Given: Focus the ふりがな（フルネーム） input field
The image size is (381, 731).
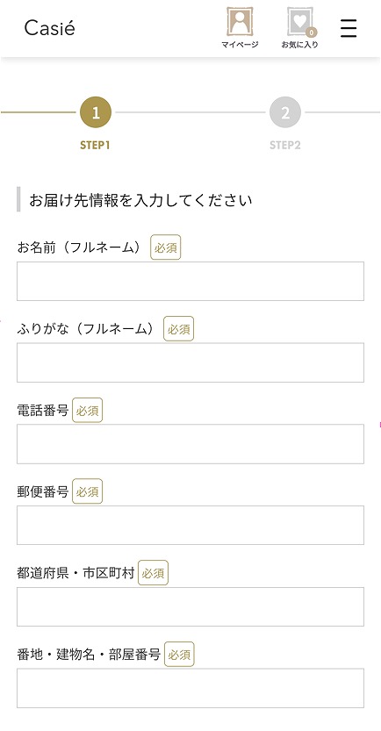Looking at the screenshot, I should [x=190, y=362].
